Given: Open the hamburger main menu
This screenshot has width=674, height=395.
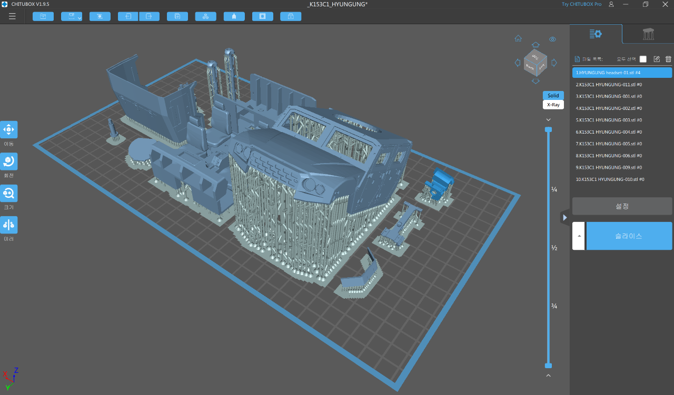Looking at the screenshot, I should 12,16.
